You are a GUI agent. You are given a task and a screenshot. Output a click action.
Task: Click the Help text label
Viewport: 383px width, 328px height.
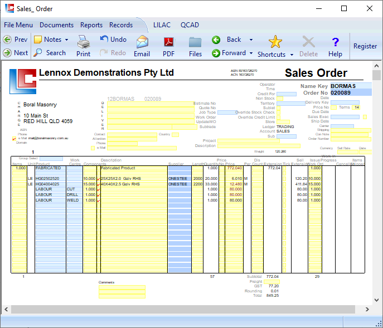coord(335,54)
